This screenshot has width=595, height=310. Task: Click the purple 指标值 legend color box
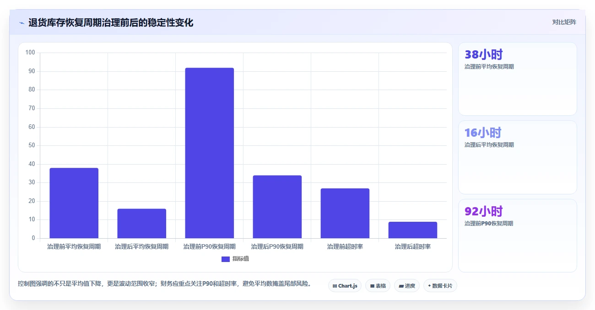click(226, 259)
